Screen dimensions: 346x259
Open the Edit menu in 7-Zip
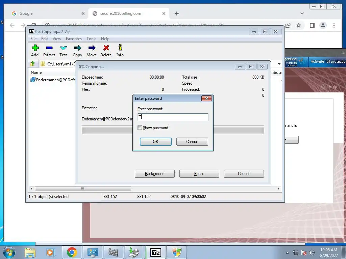click(45, 39)
